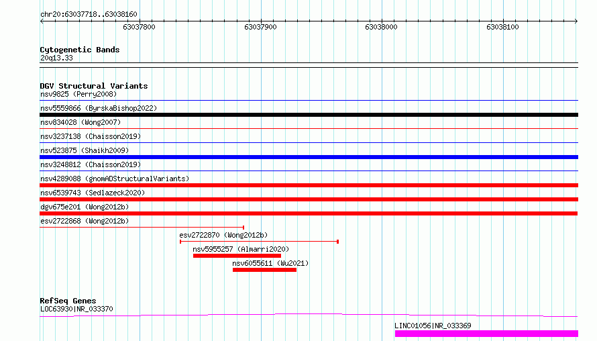The image size is (597, 341).
Task: Open variant nsv6539743 (Sedlazeck2020)
Action: 93,193
